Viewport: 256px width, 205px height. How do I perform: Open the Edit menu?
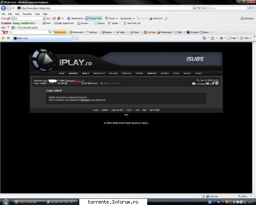(x=10, y=14)
